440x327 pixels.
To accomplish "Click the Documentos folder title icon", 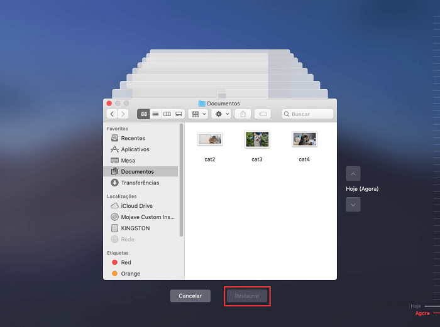I will point(202,104).
